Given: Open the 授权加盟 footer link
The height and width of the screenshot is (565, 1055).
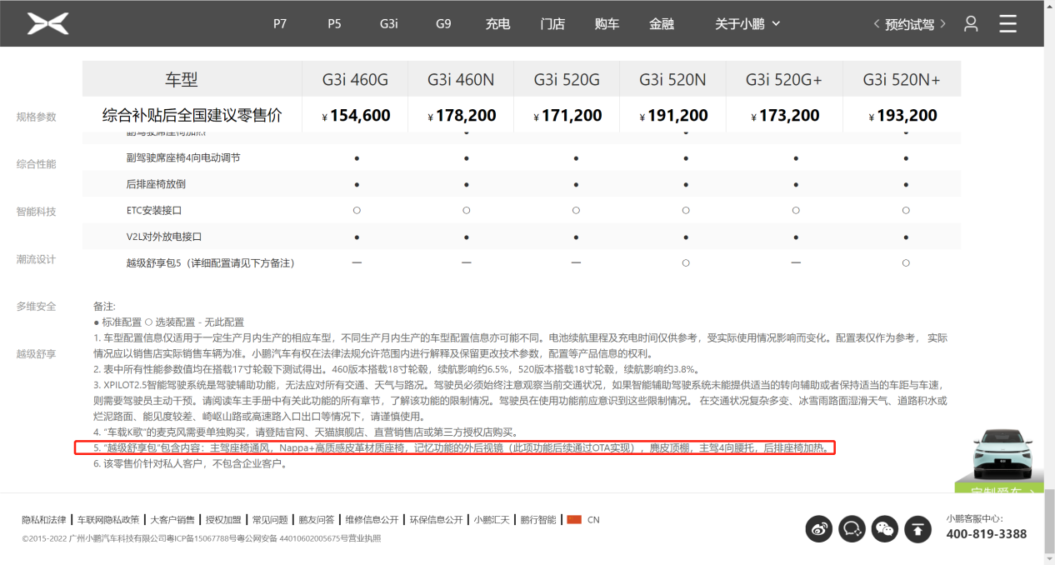Looking at the screenshot, I should pyautogui.click(x=223, y=519).
